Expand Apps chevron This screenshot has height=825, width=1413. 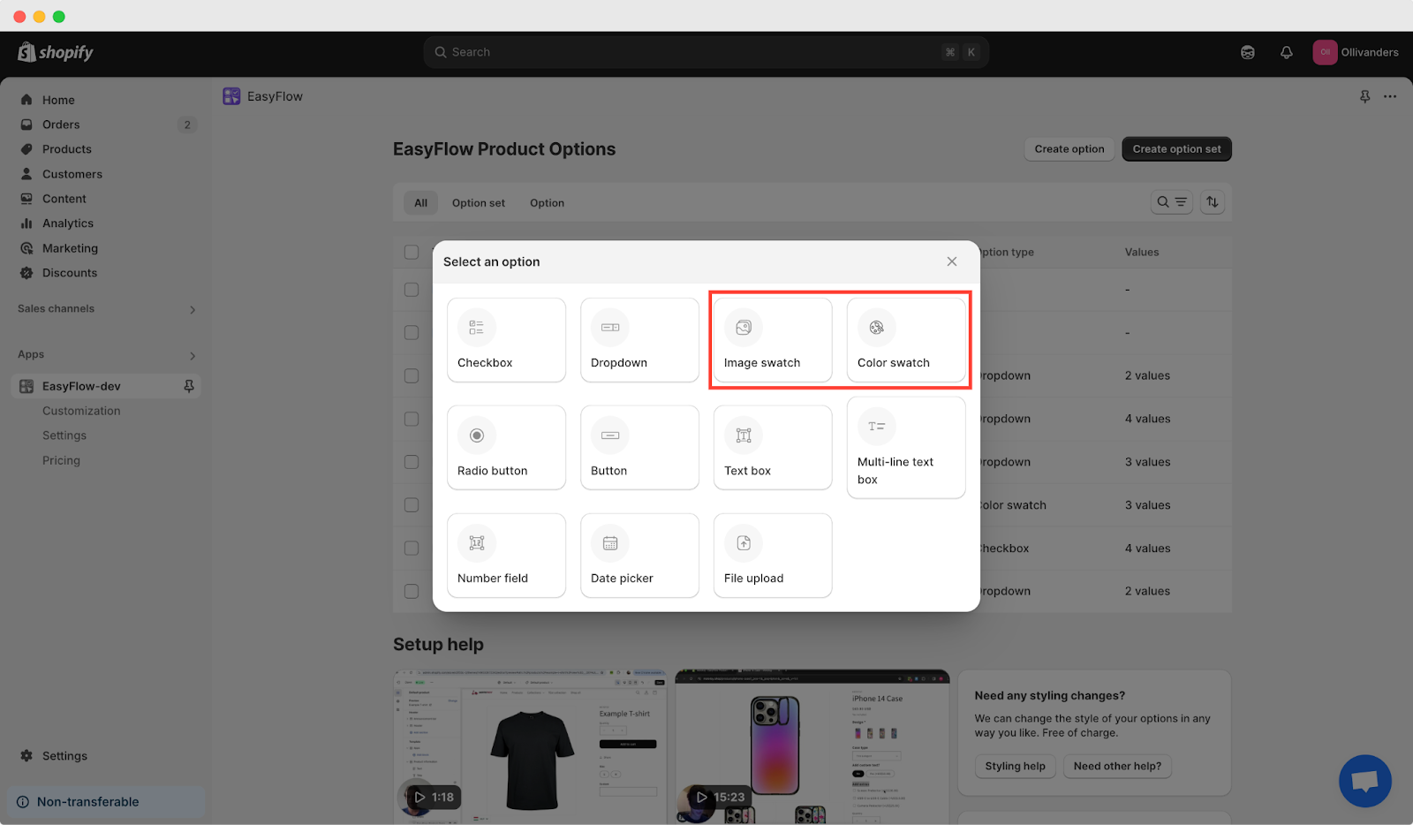[x=193, y=355]
